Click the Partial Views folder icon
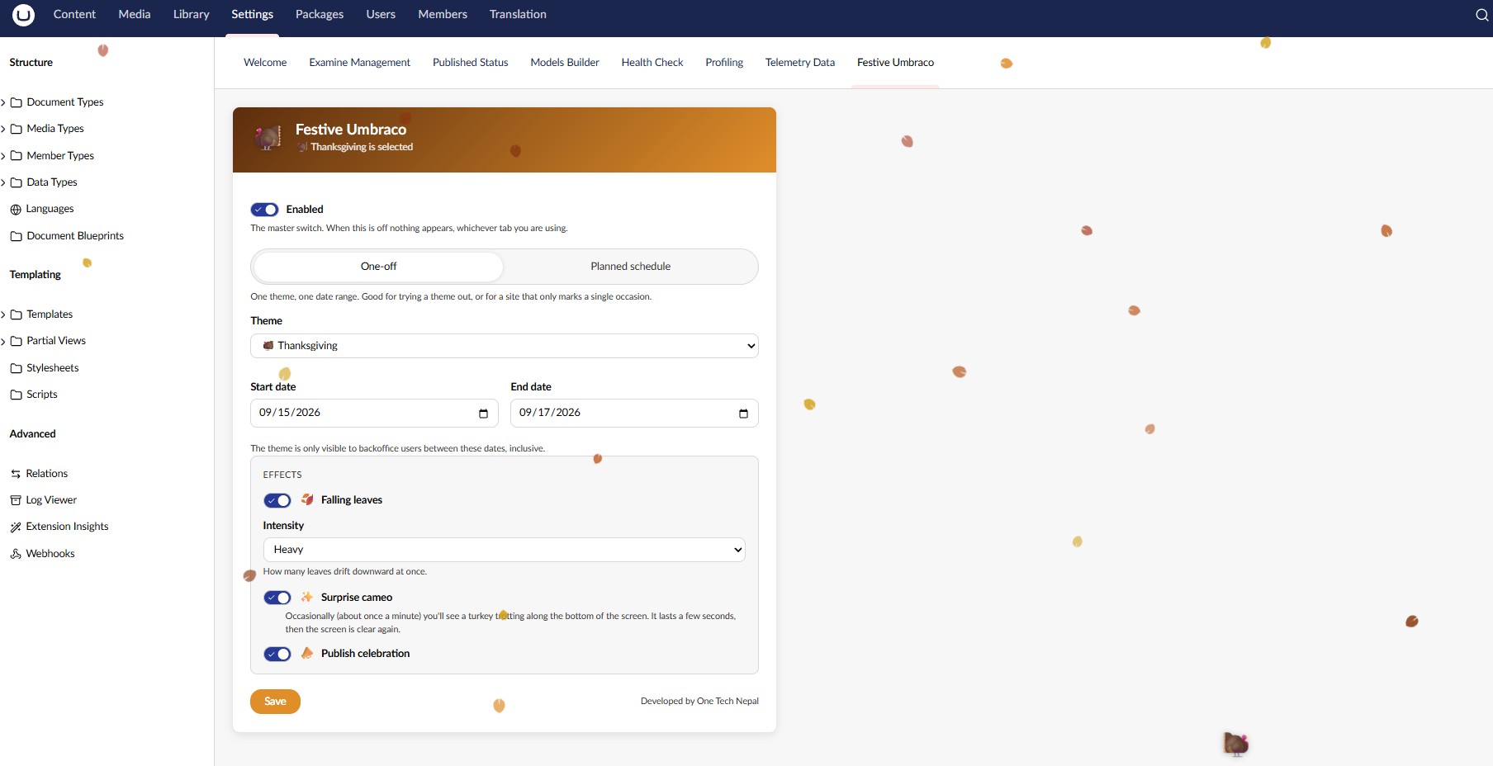Screen dimensions: 1493x766 [x=16, y=341]
